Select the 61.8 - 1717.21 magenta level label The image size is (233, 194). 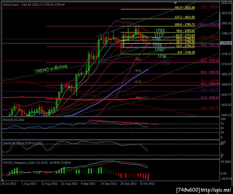(x=210, y=61)
